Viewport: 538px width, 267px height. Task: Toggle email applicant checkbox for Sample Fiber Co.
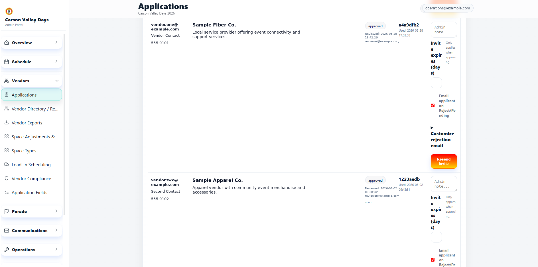point(433,106)
